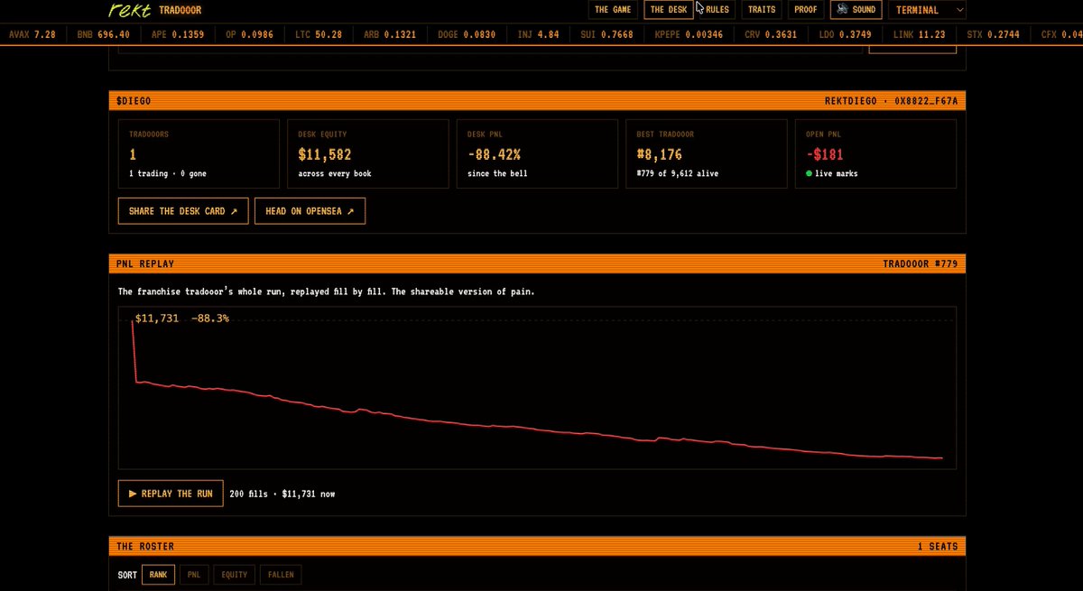Select the Fallen sort option

click(279, 574)
